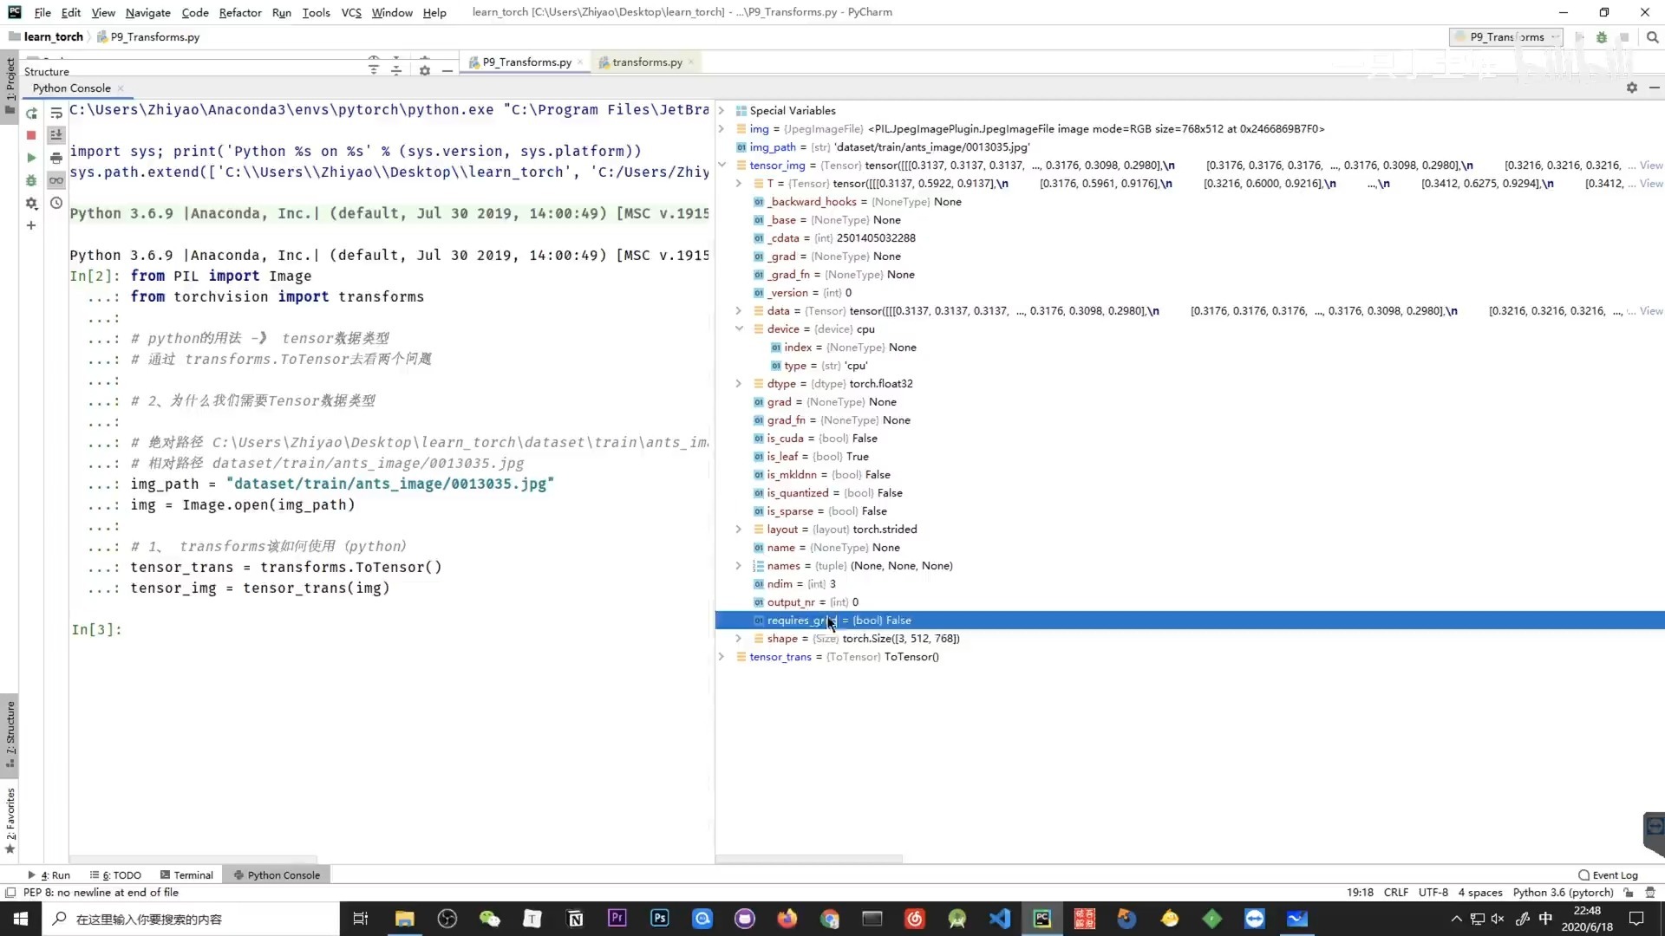
Task: Stop the Python console with red square
Action: [x=31, y=135]
